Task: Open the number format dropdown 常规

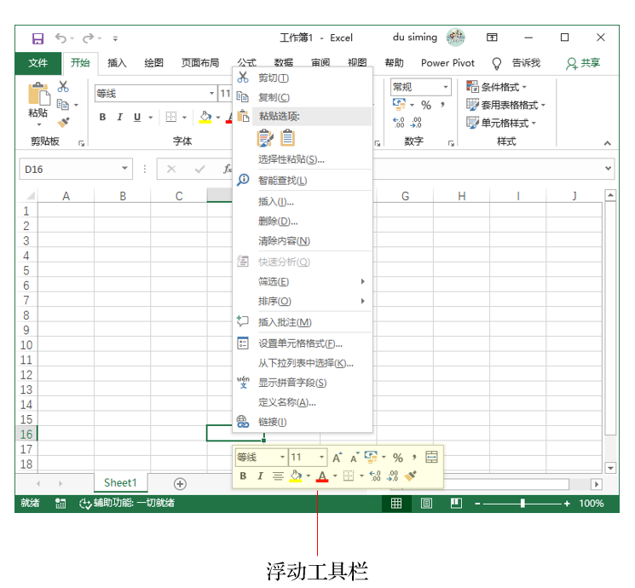Action: pyautogui.click(x=446, y=87)
